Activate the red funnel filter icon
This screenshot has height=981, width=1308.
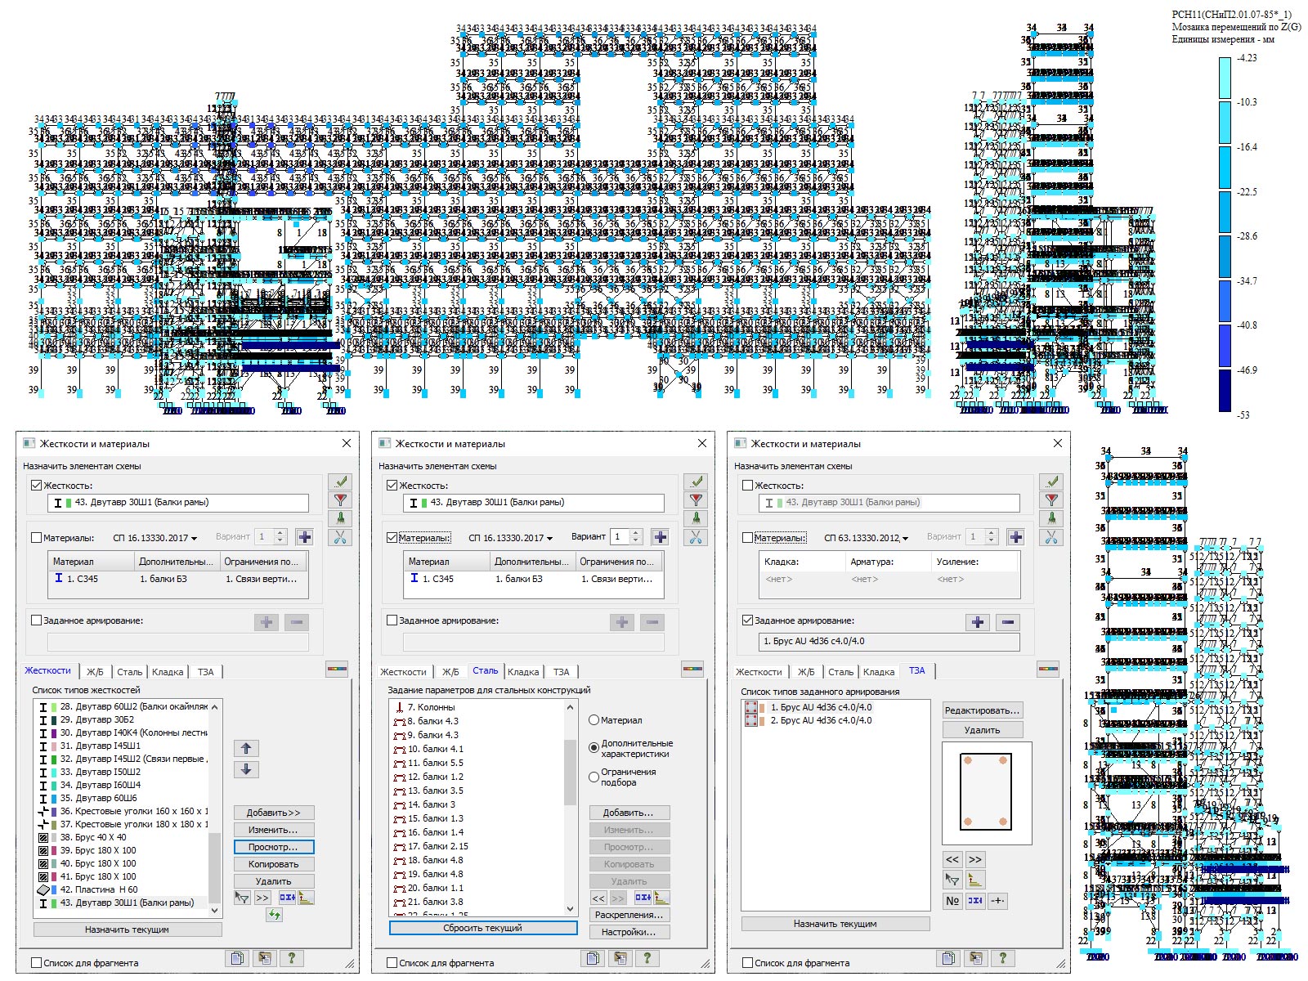pos(339,499)
